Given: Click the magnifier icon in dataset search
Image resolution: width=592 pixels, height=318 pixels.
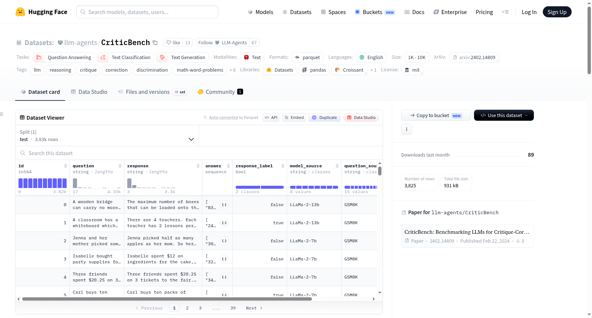Looking at the screenshot, I should (x=23, y=153).
